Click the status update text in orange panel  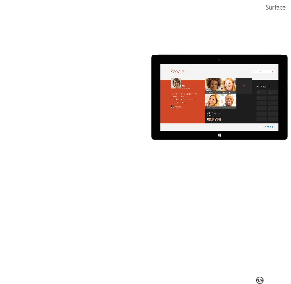point(184,98)
